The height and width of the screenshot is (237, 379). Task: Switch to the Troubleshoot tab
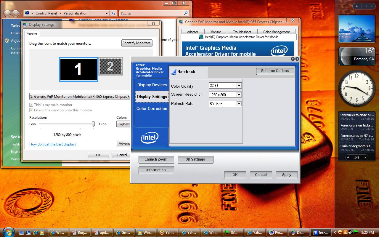242,32
